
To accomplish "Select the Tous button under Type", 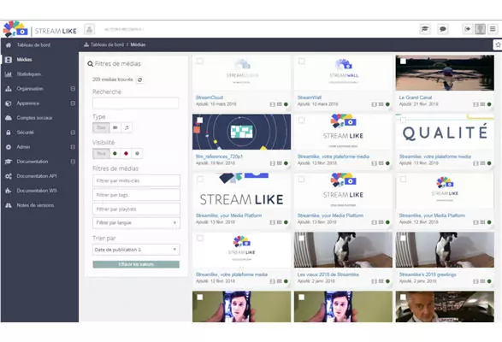I will tap(101, 127).
